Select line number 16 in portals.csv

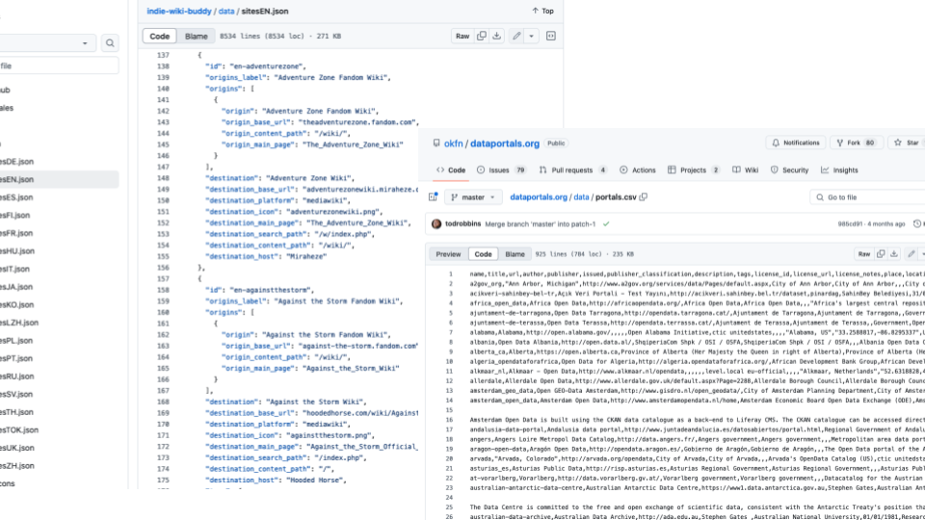point(450,420)
